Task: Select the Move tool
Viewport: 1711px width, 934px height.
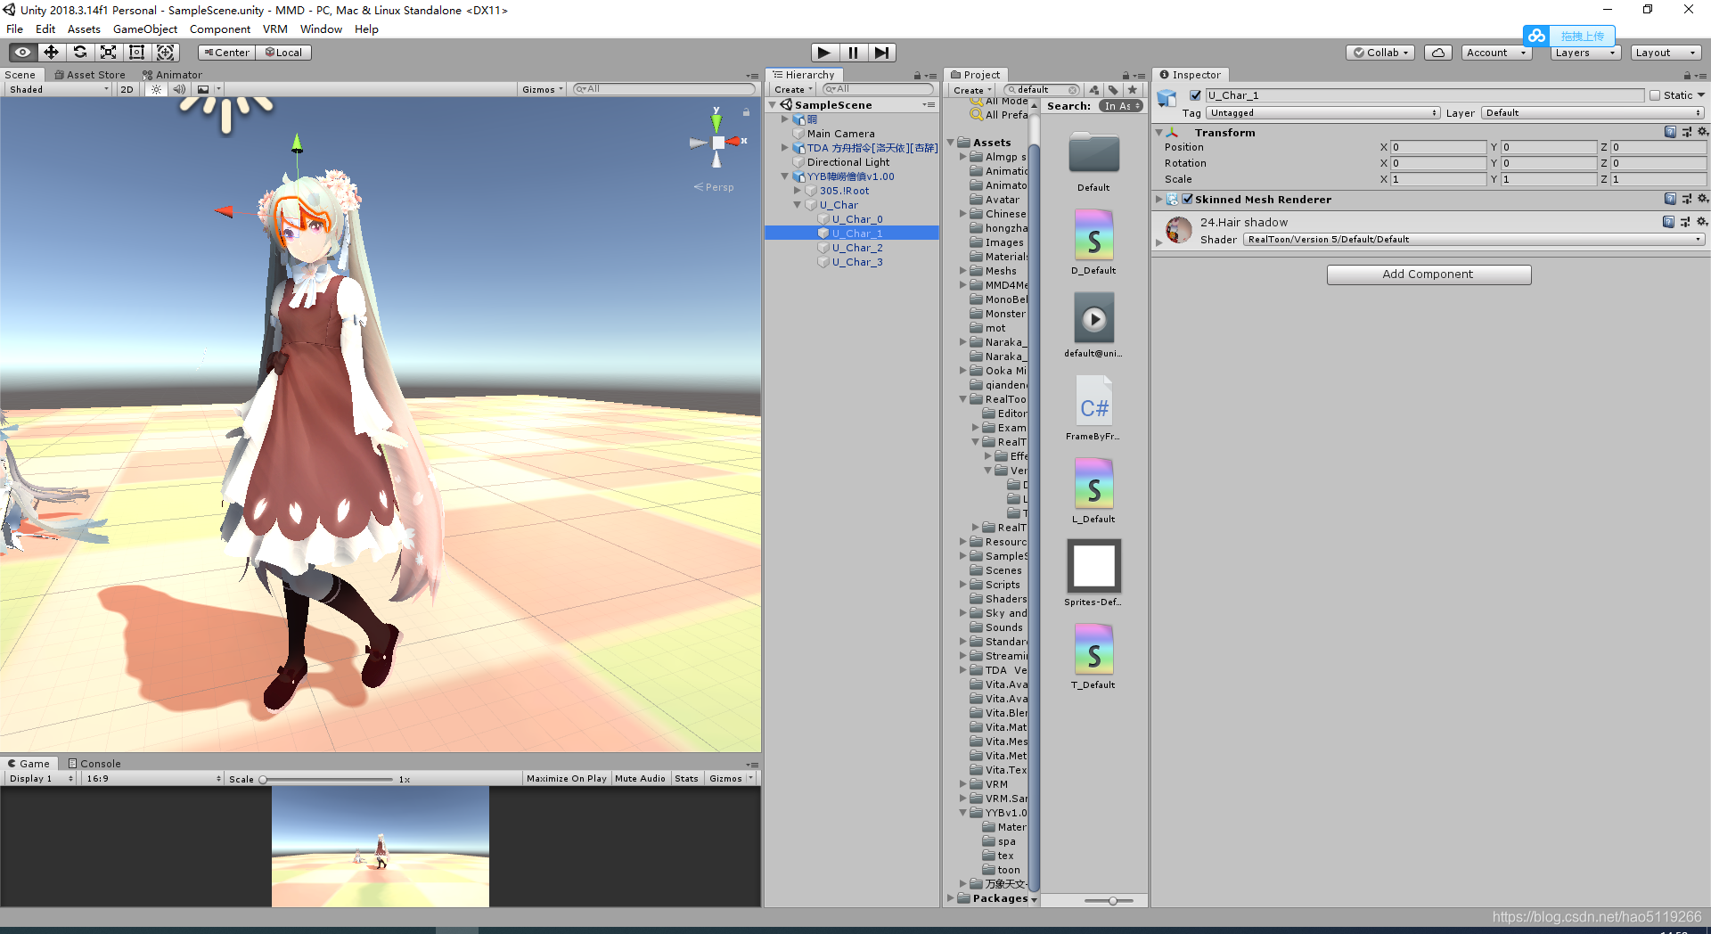Action: click(x=51, y=52)
